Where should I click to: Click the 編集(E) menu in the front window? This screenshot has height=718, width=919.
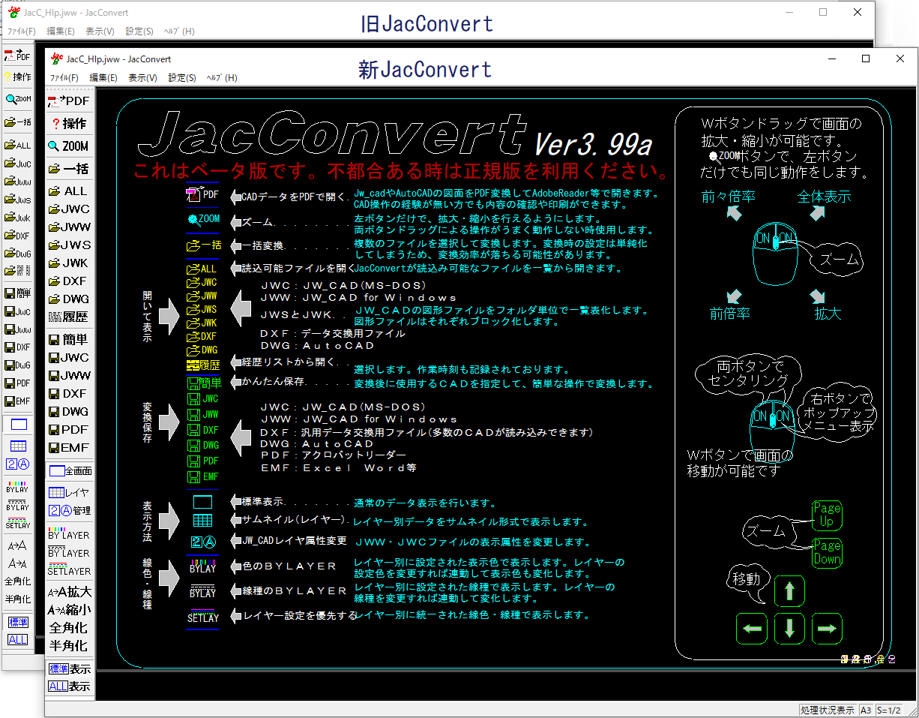[x=103, y=78]
